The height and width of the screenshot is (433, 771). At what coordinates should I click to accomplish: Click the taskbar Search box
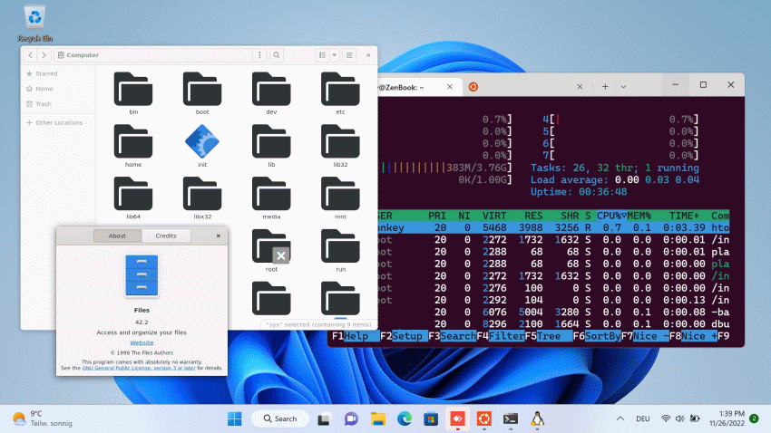[x=280, y=419]
